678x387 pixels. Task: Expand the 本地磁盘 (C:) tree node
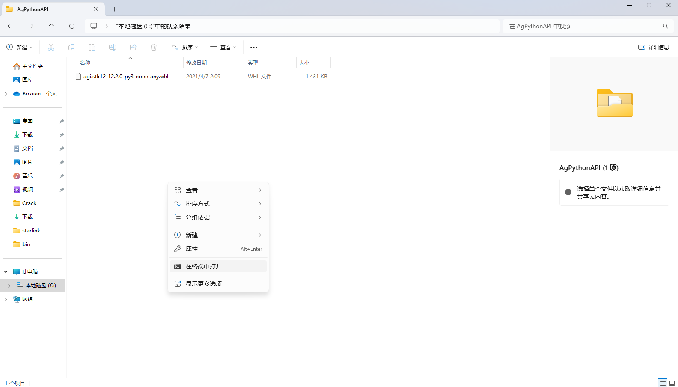[9, 286]
